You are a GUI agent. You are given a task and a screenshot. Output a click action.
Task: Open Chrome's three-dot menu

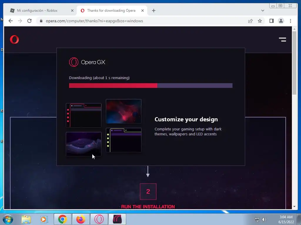pos(290,21)
